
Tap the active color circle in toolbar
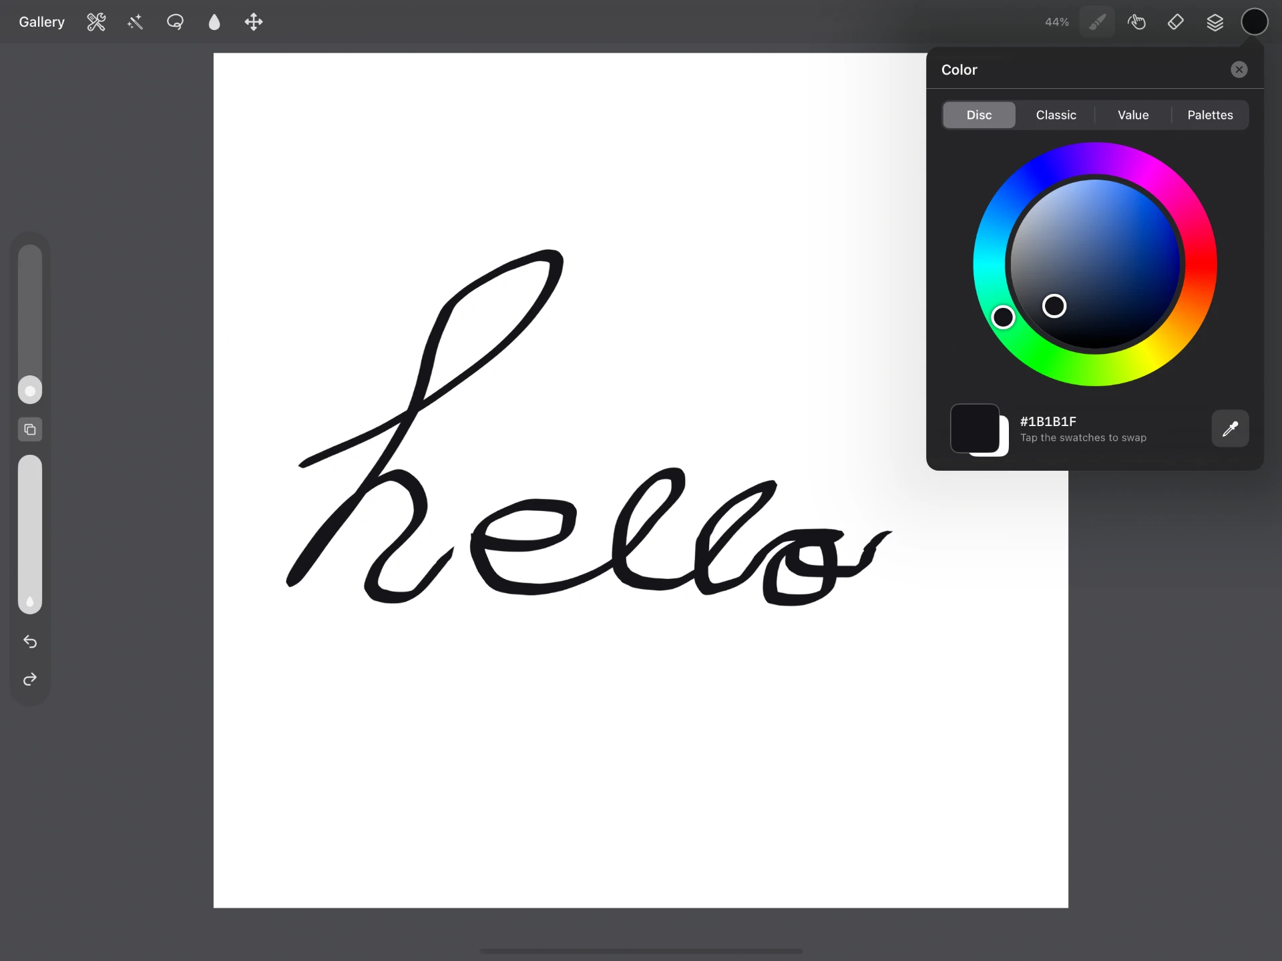[1255, 22]
